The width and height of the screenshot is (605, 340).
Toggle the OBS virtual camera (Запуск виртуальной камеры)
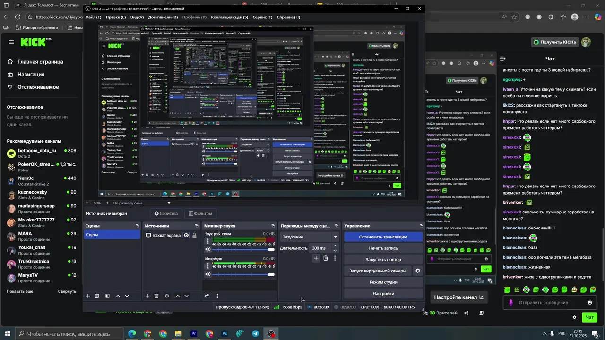click(378, 271)
